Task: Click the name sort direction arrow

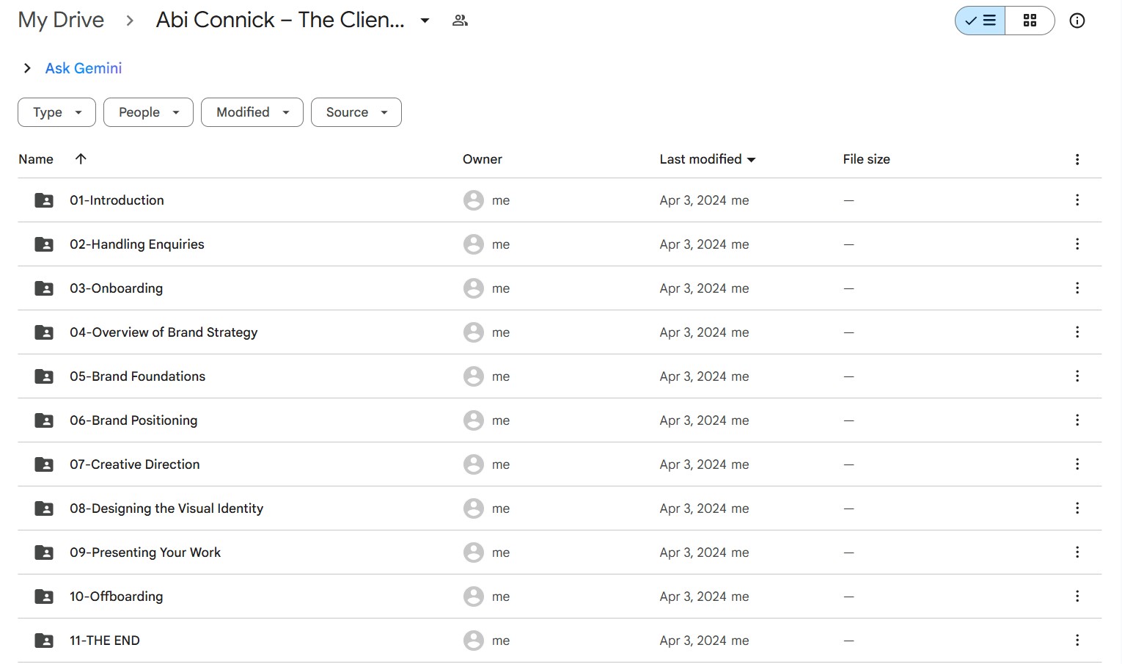Action: pyautogui.click(x=81, y=159)
